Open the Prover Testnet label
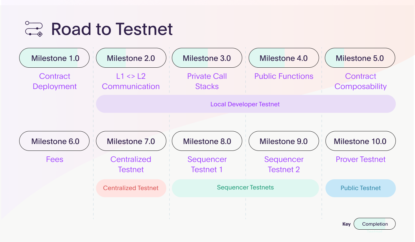415x242 pixels. 360,159
